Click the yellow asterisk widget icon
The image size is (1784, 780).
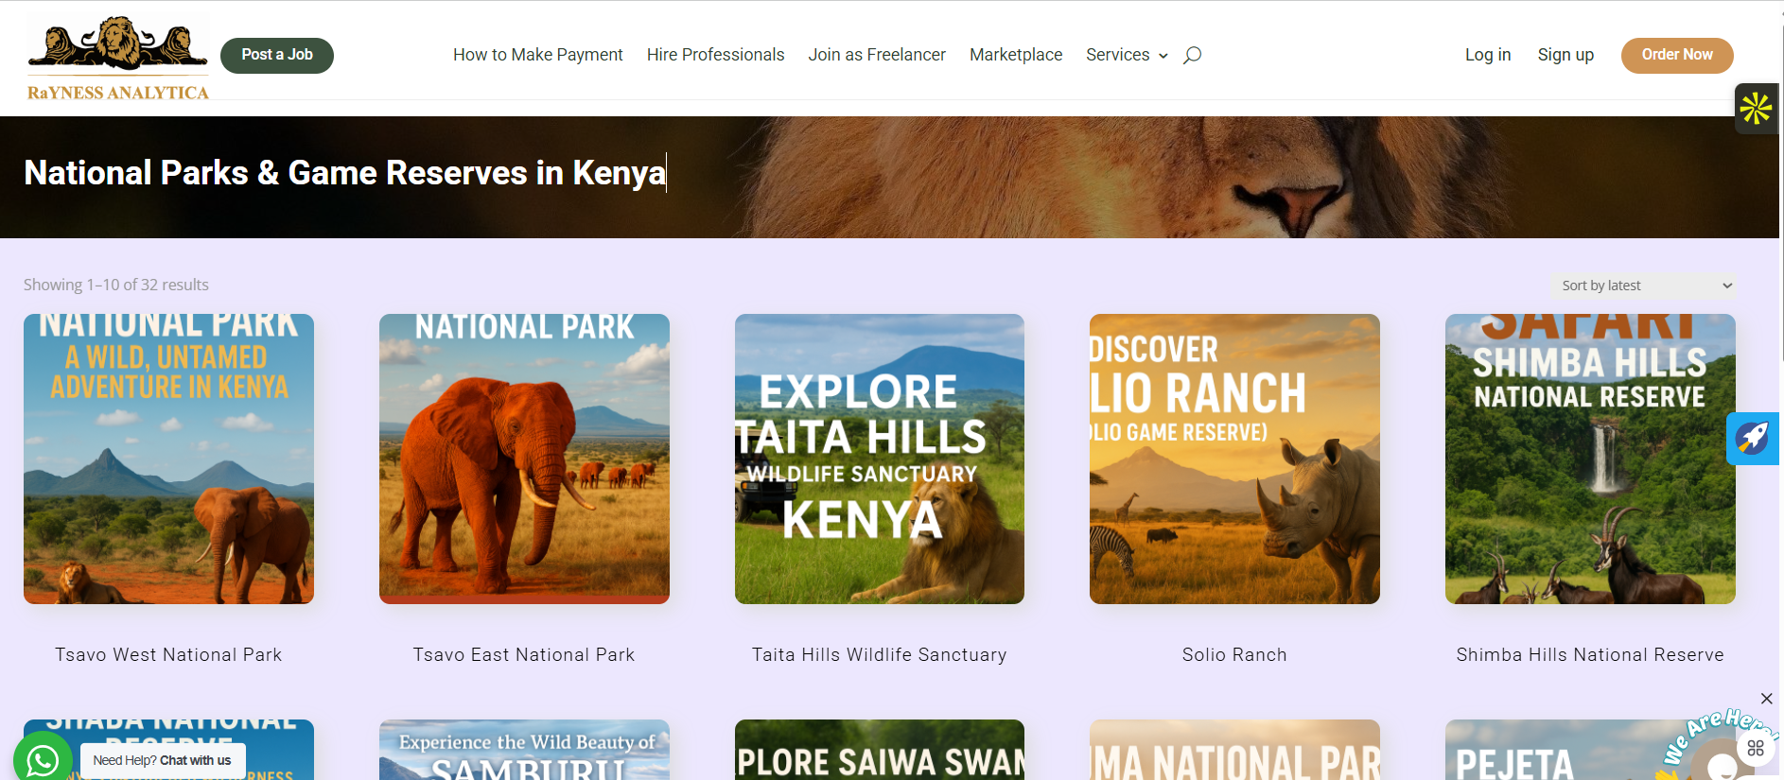(1757, 109)
